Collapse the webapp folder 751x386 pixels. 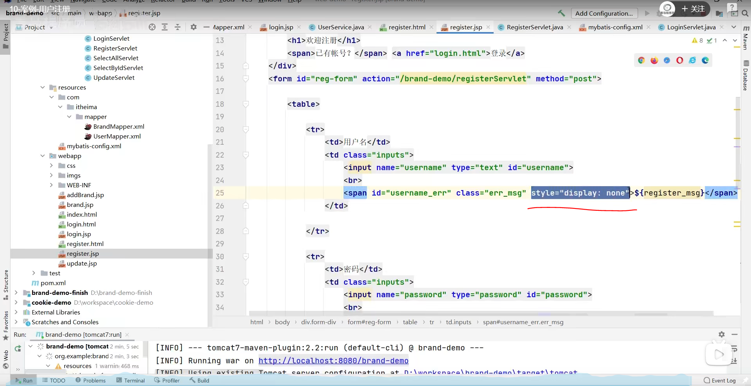point(43,156)
